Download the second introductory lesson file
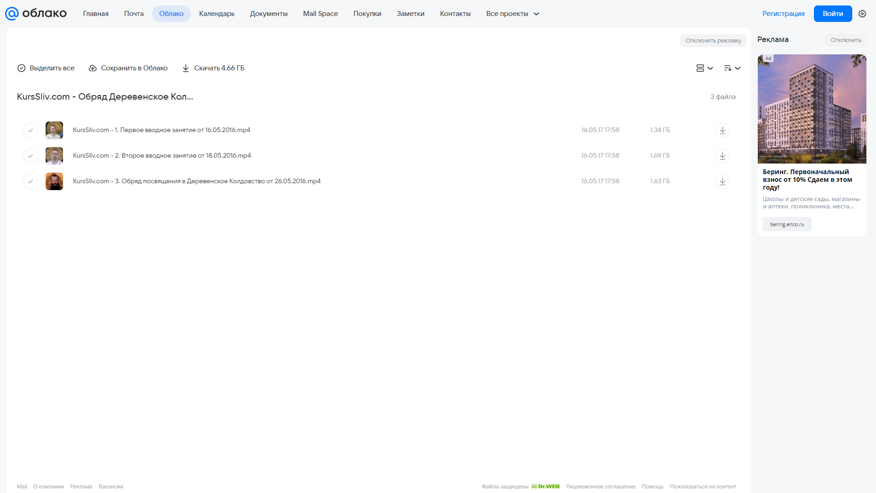 tap(722, 156)
